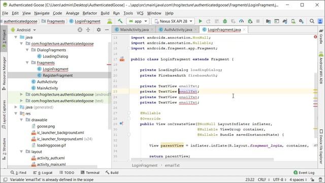
Task: Click the Search Everywhere magnifier icon
Action: coord(312,21)
